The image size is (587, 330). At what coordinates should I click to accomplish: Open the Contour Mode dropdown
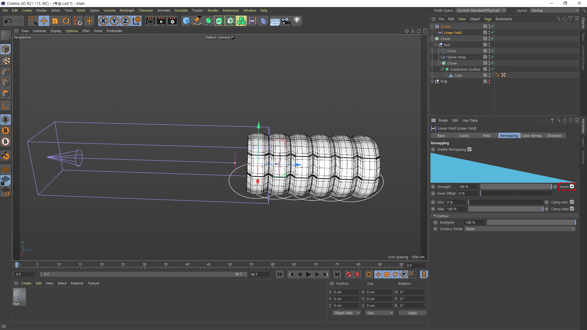(x=520, y=229)
